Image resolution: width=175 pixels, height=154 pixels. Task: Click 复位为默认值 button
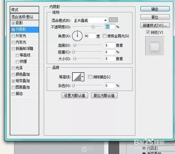[x=104, y=96]
